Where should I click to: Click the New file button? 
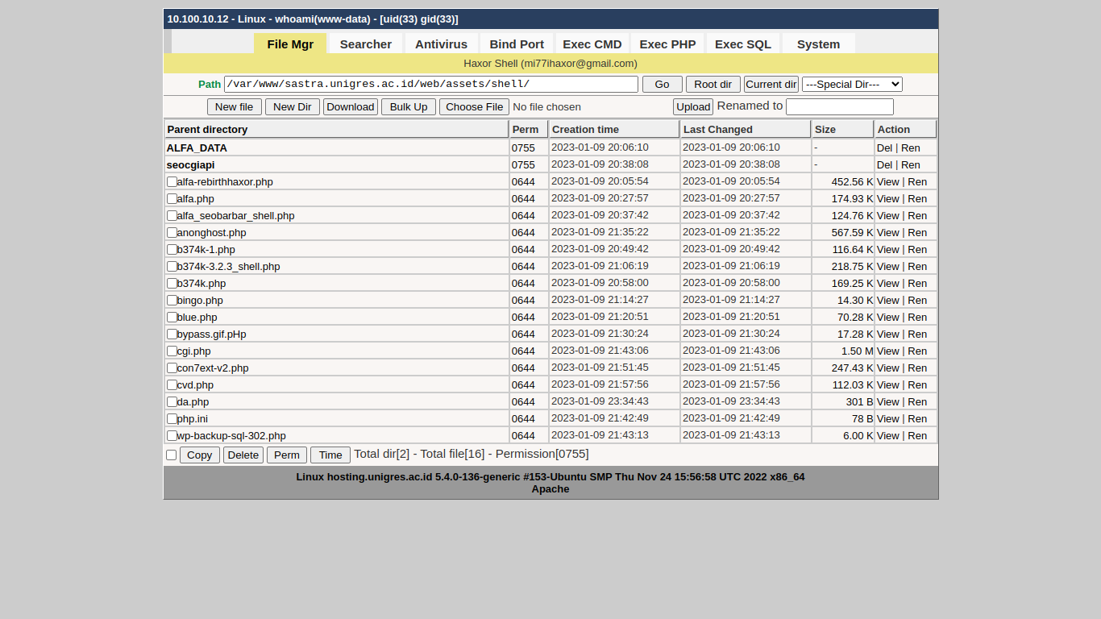coord(235,107)
